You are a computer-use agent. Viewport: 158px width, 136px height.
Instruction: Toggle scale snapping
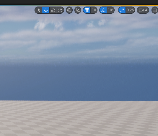(122, 10)
